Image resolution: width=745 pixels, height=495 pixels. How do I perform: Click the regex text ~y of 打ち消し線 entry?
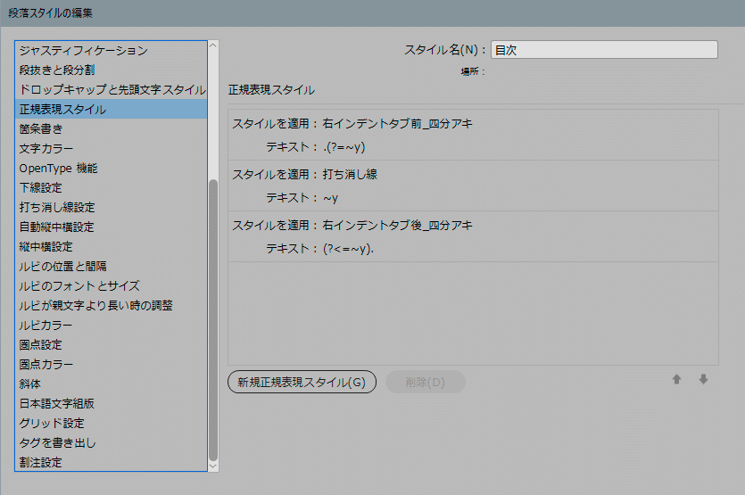[x=330, y=198]
